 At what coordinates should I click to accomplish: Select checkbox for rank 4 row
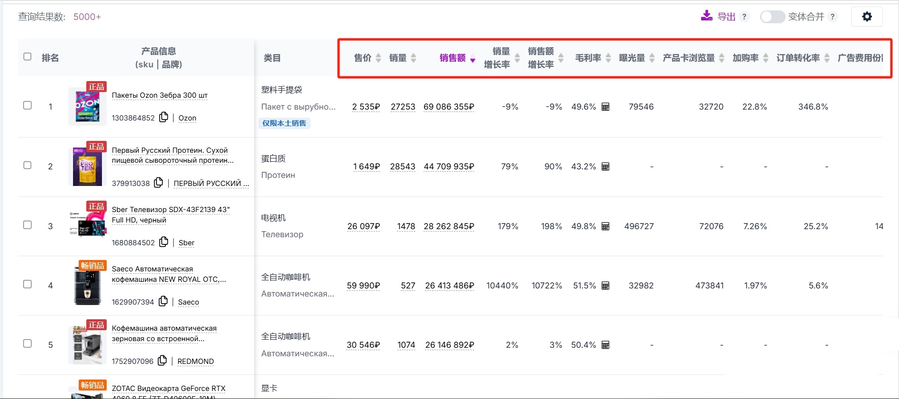point(28,284)
